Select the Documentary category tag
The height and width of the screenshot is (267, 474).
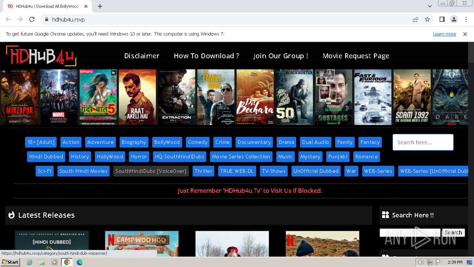point(254,142)
